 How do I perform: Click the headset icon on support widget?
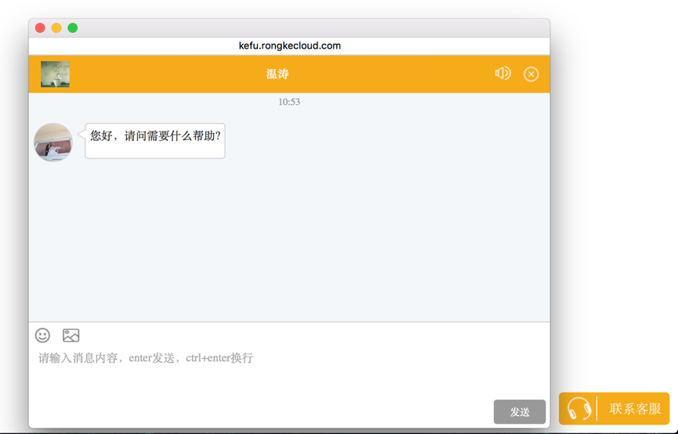coord(579,409)
